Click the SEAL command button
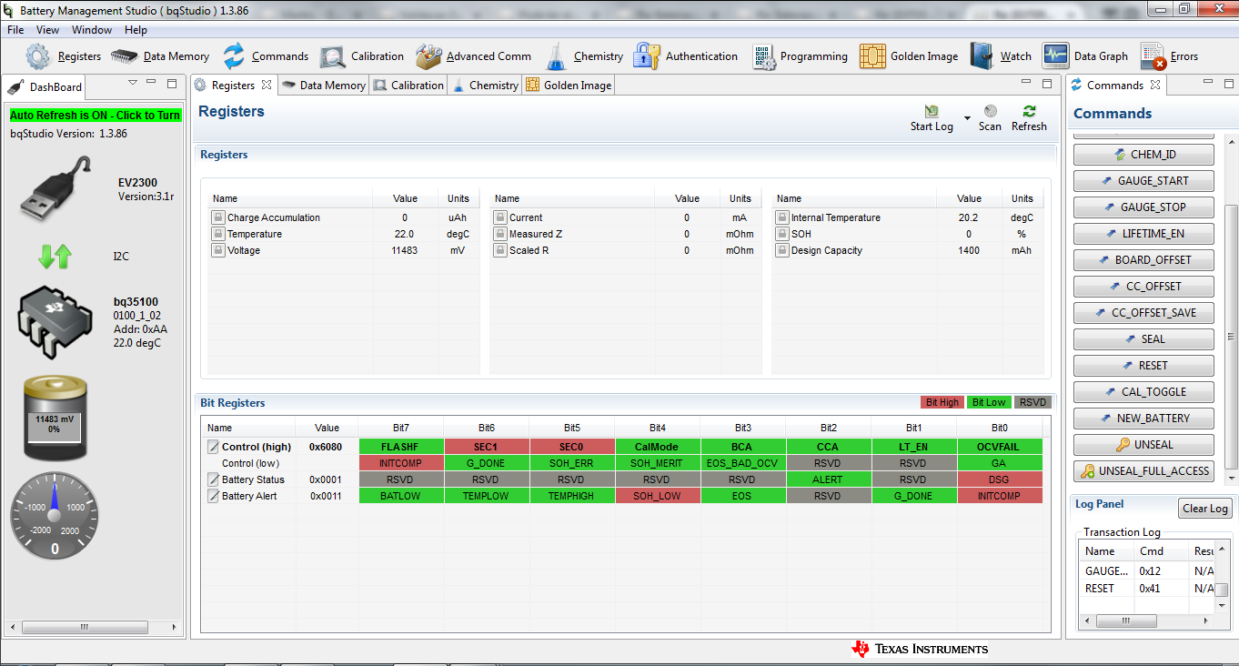This screenshot has width=1239, height=666. tap(1143, 339)
